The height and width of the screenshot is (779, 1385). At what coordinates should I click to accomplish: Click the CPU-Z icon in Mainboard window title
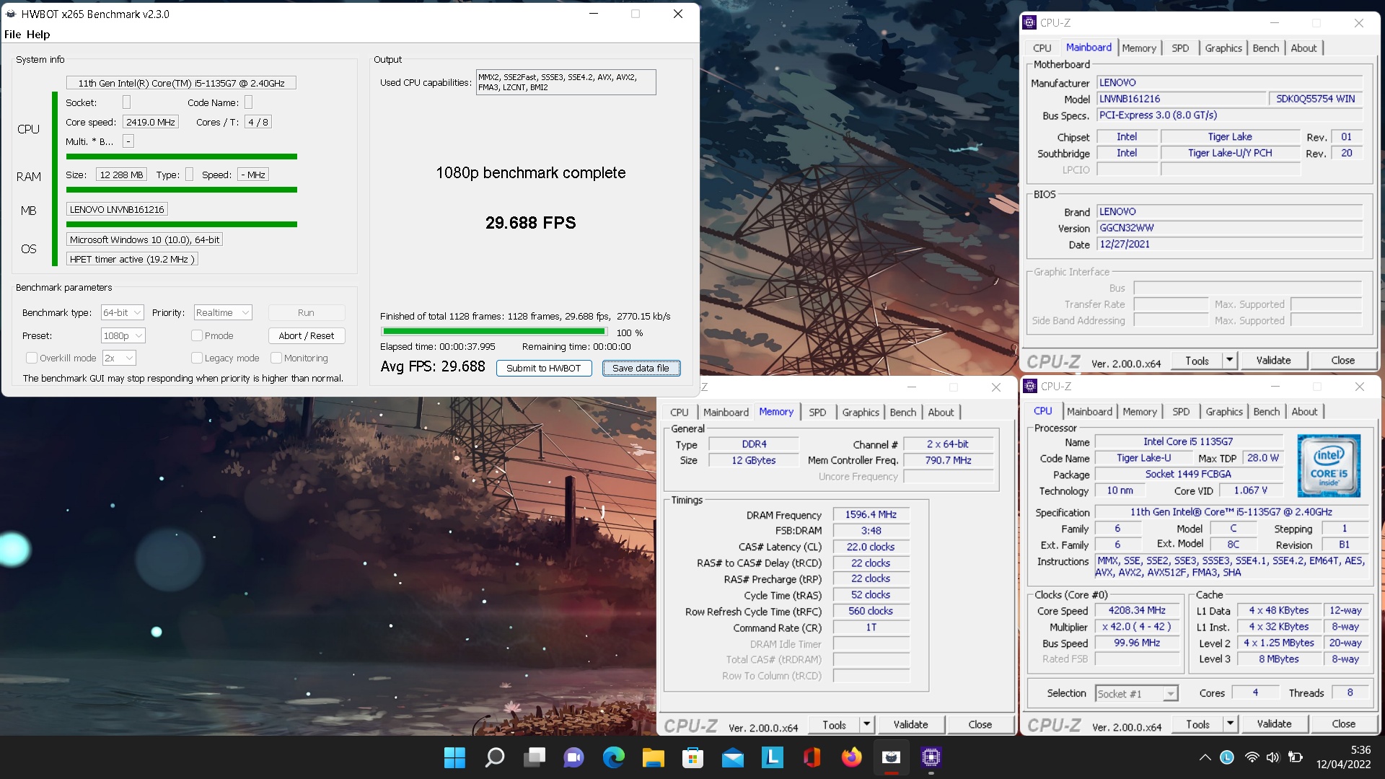[x=1030, y=22]
